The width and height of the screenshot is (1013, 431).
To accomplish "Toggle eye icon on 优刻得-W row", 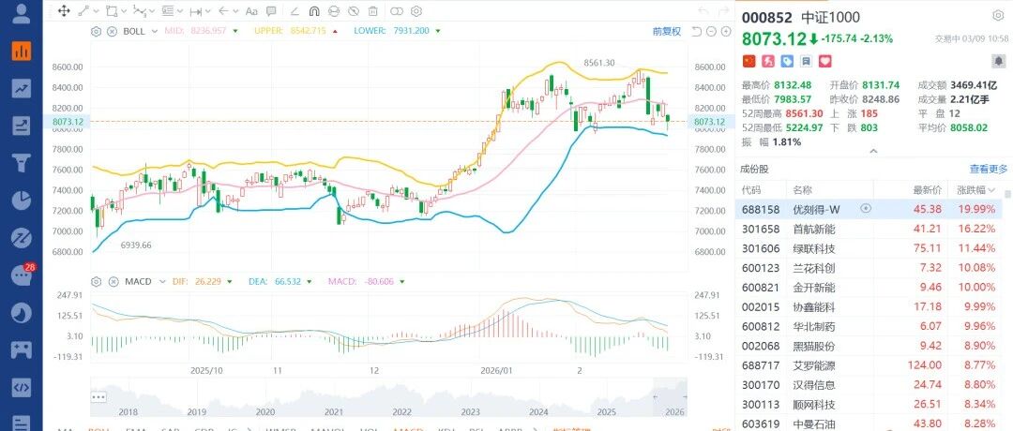I will click(866, 208).
